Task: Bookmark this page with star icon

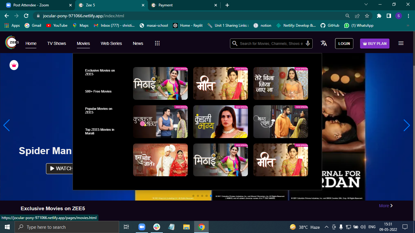Action: pos(367,16)
